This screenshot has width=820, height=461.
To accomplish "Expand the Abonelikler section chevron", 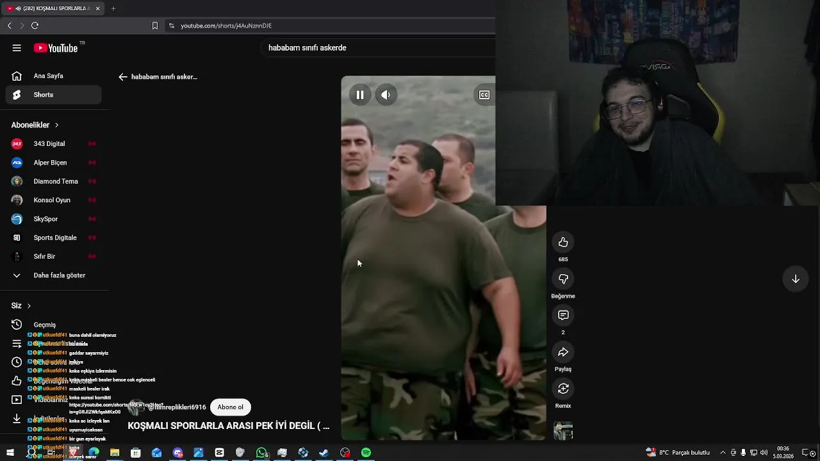I will [56, 125].
